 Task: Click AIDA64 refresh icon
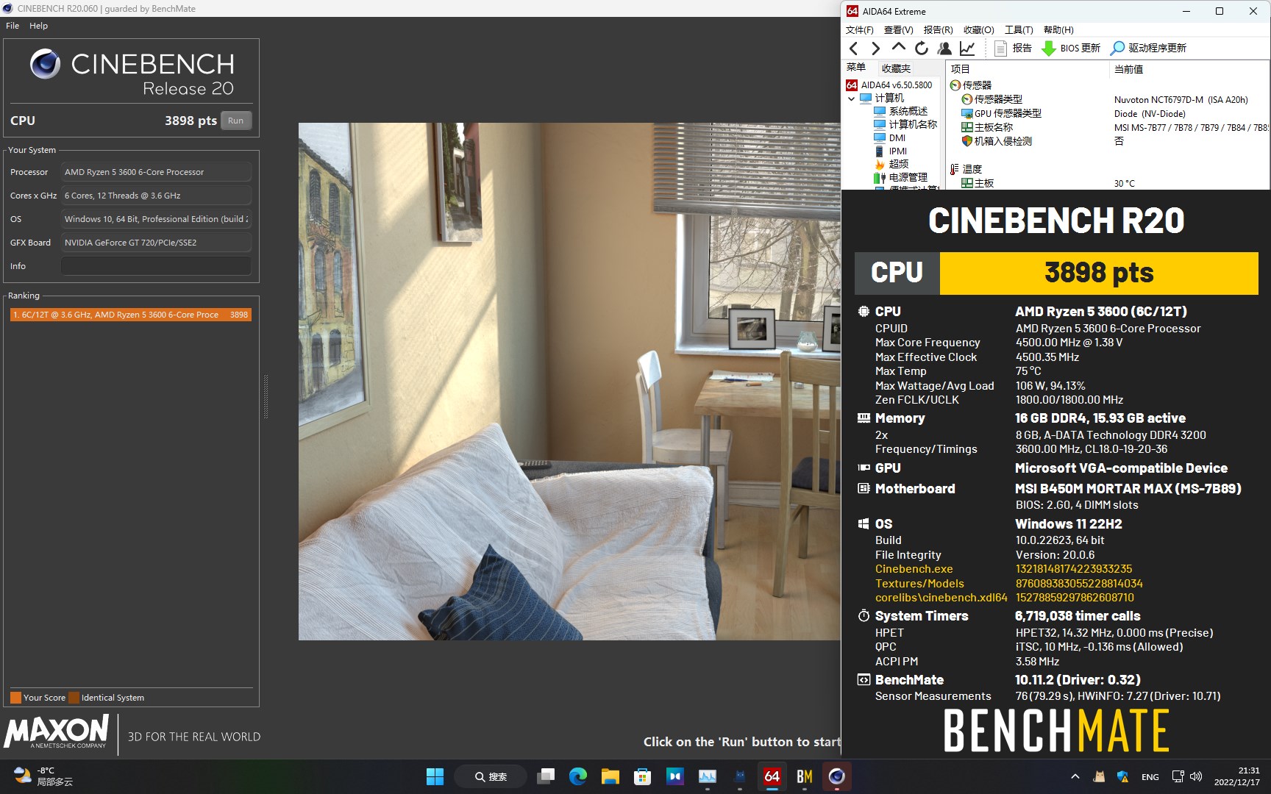pyautogui.click(x=921, y=49)
